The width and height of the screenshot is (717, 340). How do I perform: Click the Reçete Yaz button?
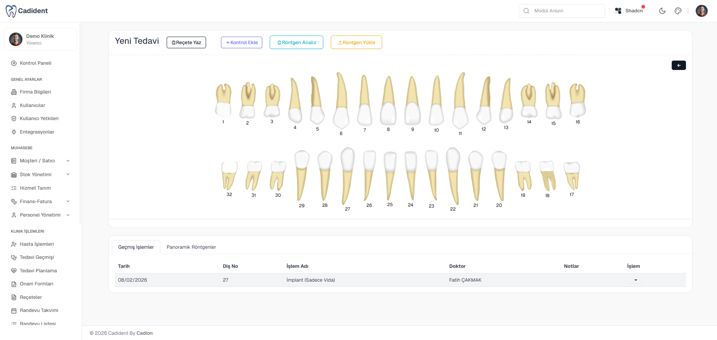pyautogui.click(x=186, y=43)
